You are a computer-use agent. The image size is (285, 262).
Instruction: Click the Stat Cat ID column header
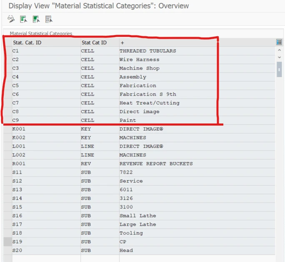pos(100,43)
